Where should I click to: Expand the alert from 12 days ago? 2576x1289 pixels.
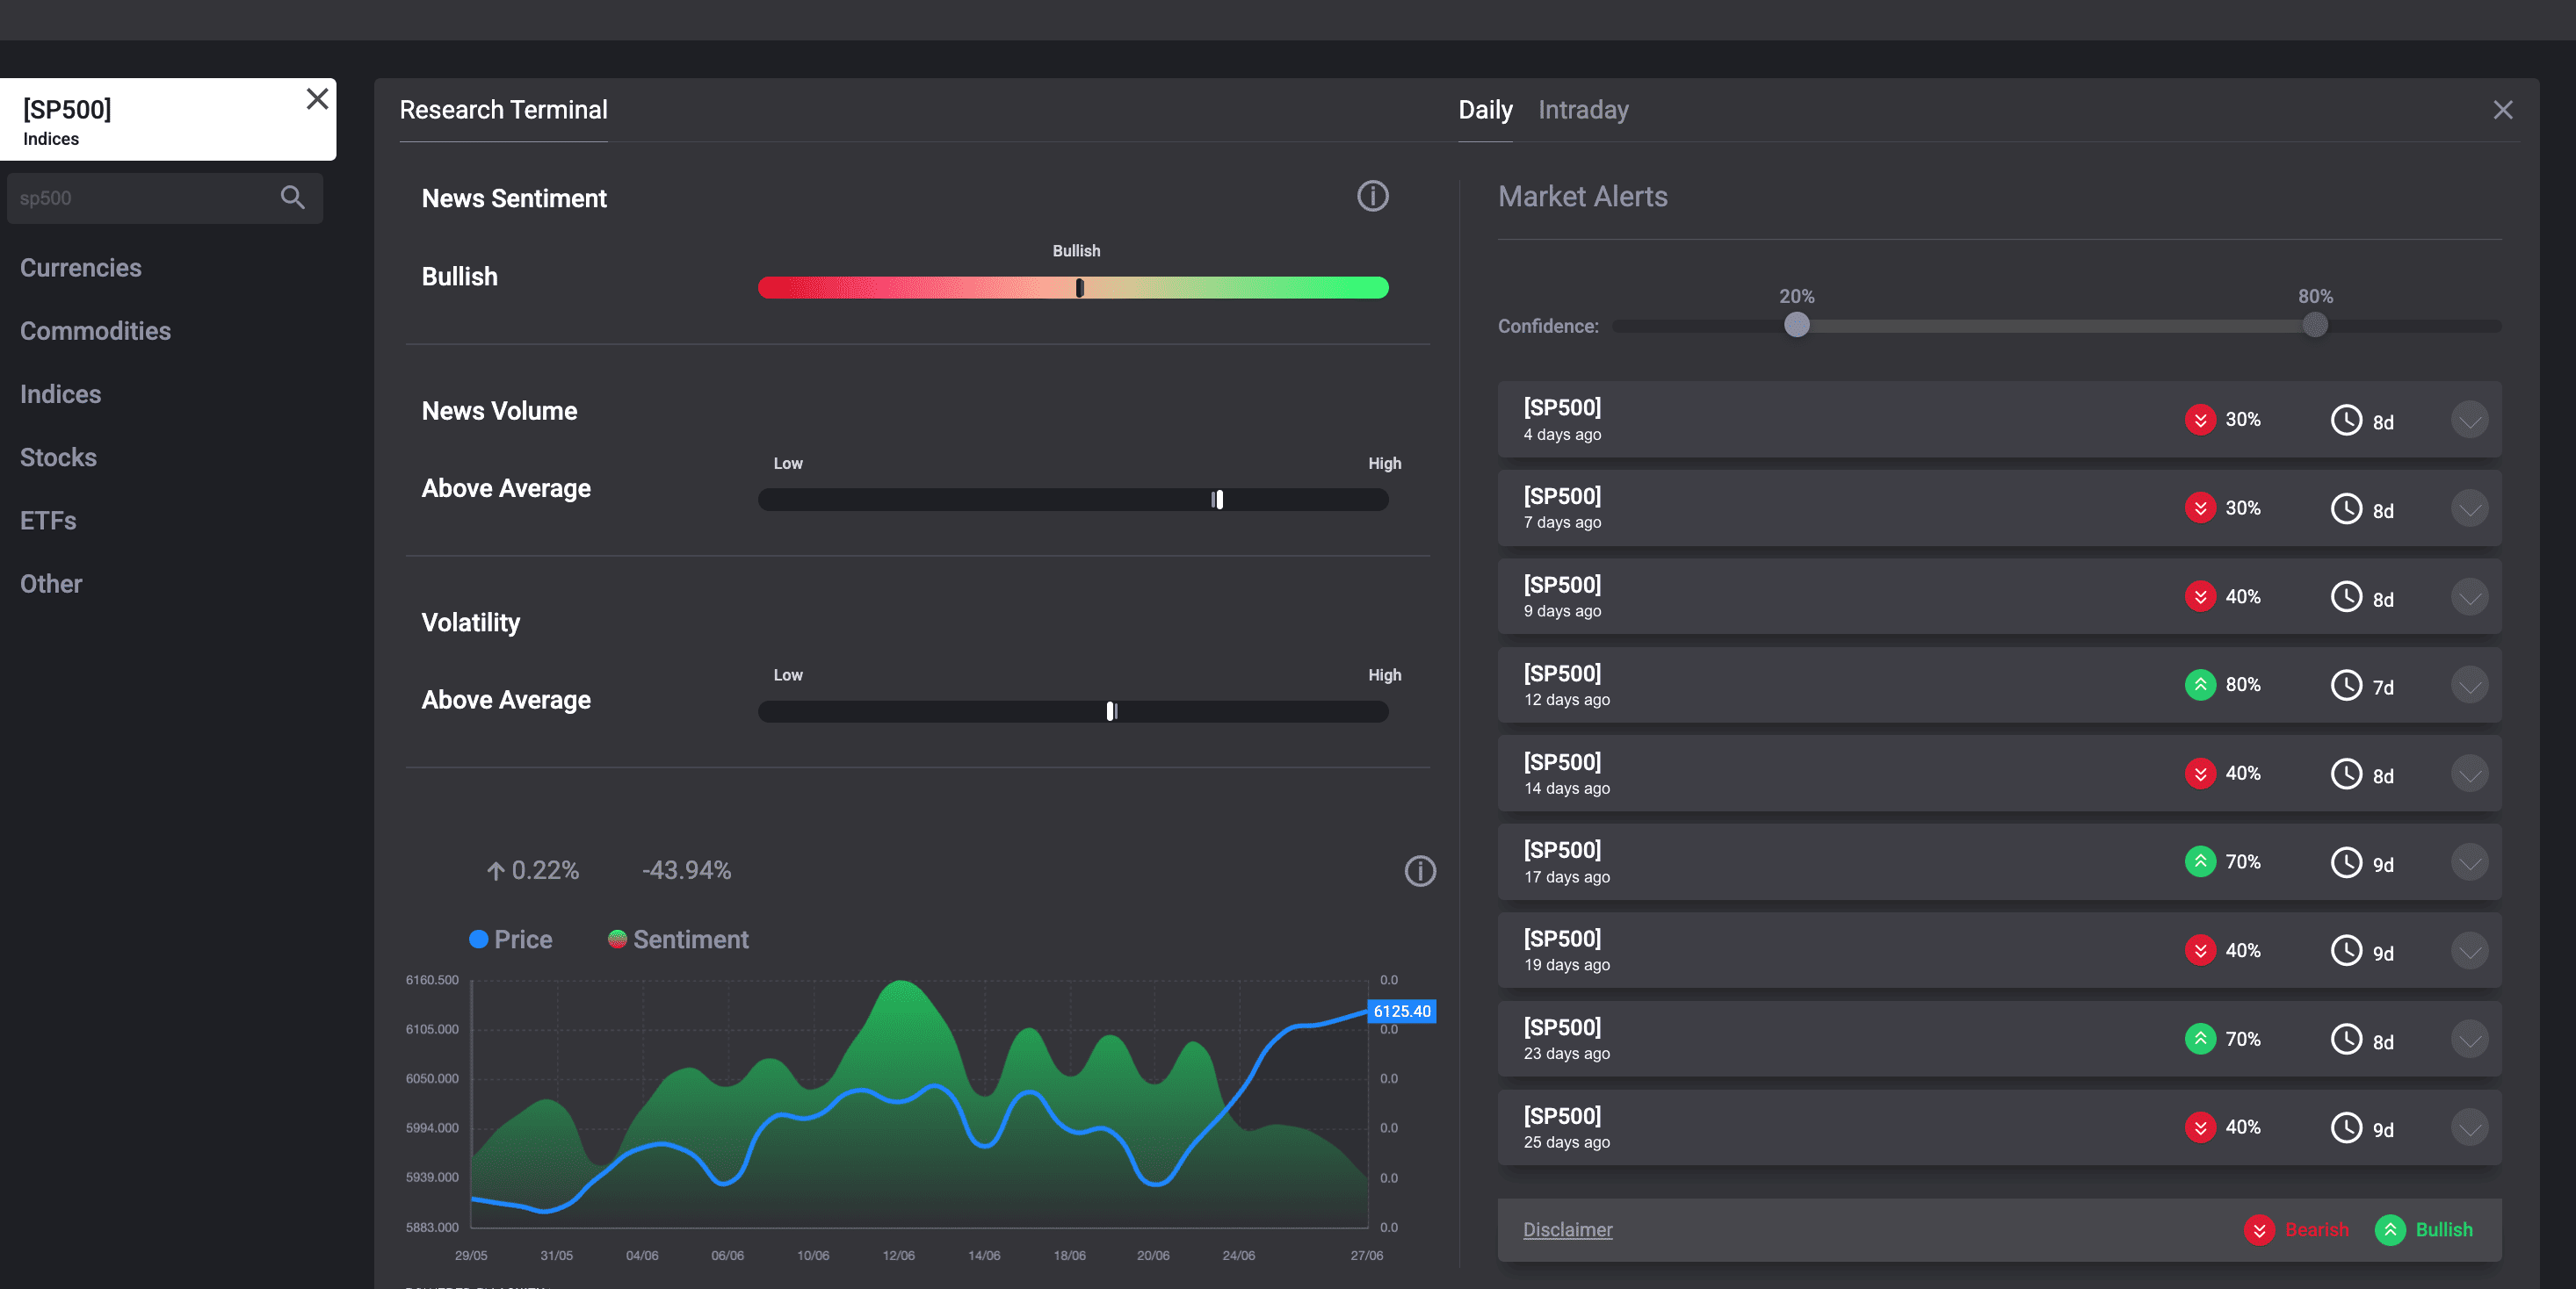pos(2469,686)
